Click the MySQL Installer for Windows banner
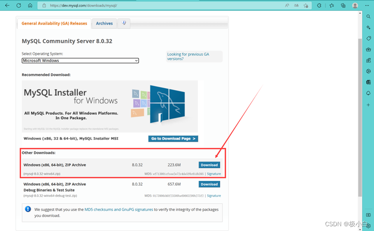This screenshot has height=231, width=374. (110, 106)
